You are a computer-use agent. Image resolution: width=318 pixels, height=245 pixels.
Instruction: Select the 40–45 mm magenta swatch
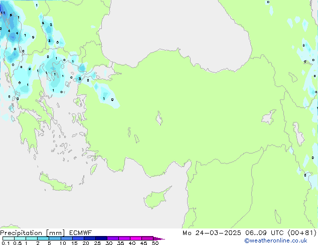[136, 238]
